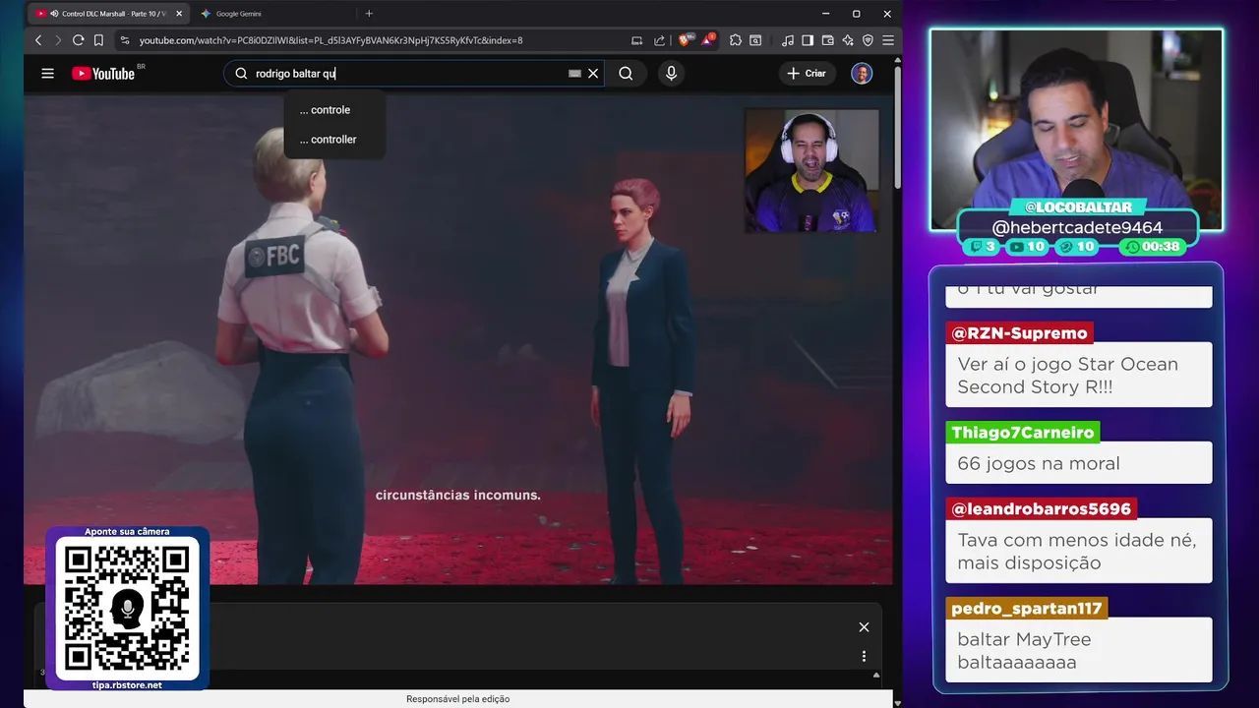Open the YouTube hamburger guide menu
The image size is (1259, 708).
pos(47,74)
